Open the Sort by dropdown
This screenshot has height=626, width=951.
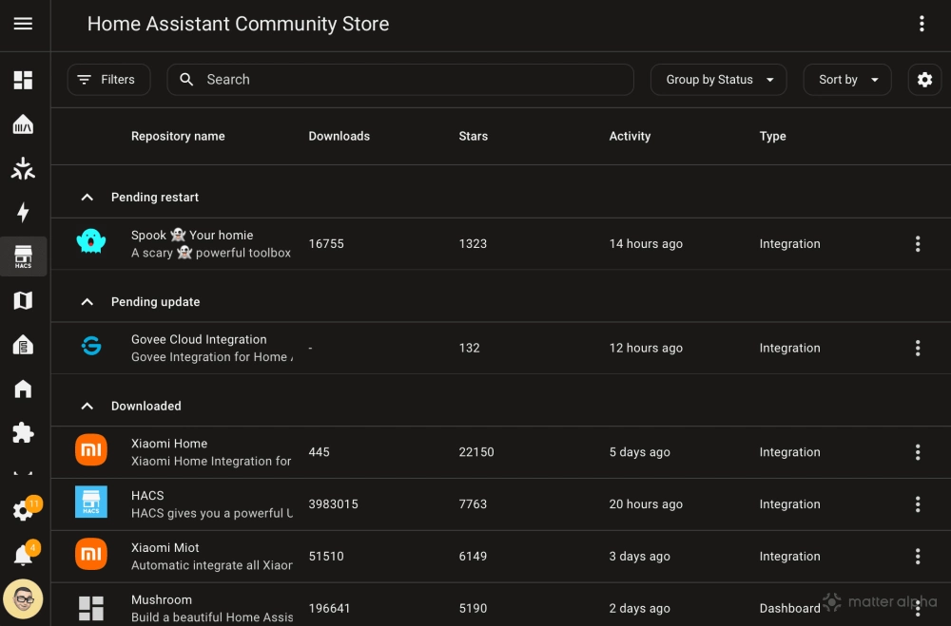tap(846, 80)
